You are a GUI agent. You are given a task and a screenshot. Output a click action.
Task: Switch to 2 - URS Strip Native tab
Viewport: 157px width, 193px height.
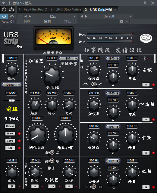pyautogui.click(x=66, y=9)
